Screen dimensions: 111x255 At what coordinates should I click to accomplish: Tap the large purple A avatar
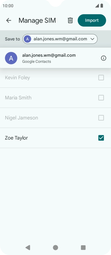click(11, 58)
